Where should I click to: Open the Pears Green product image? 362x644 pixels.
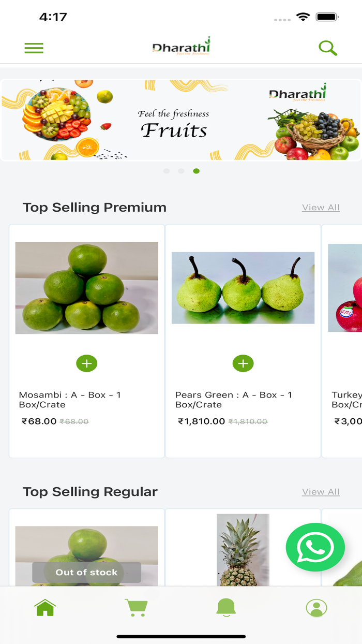click(x=243, y=288)
